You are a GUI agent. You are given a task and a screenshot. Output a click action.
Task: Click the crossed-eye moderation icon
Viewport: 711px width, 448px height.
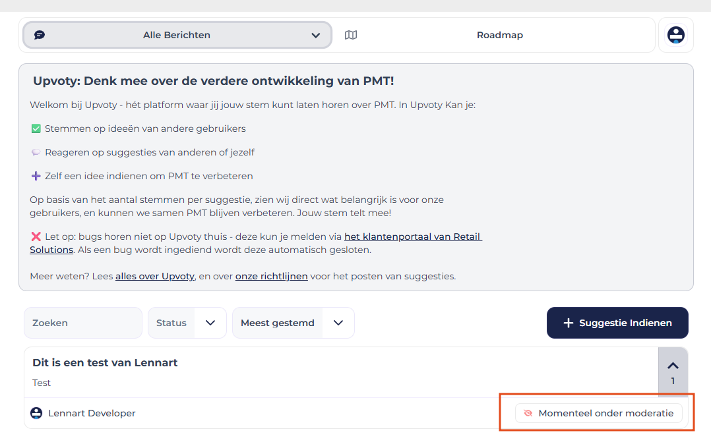528,413
